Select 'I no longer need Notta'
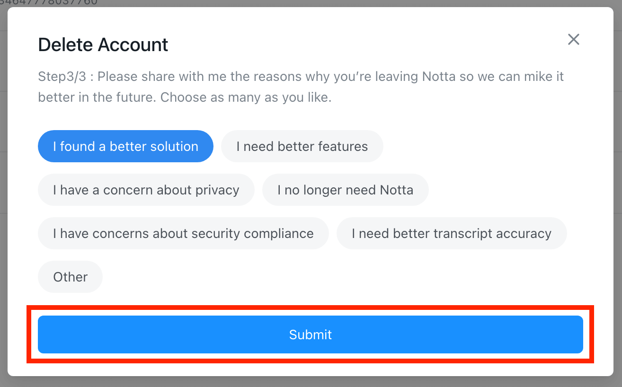Viewport: 622px width, 387px height. tap(345, 190)
